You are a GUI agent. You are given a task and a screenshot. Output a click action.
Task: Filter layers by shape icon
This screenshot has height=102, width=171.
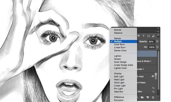[x=148, y=36]
